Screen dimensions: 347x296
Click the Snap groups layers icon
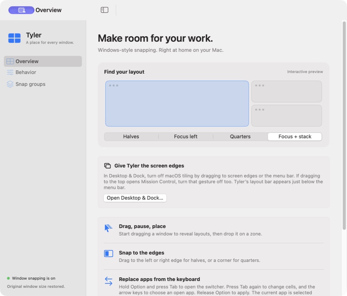click(10, 84)
